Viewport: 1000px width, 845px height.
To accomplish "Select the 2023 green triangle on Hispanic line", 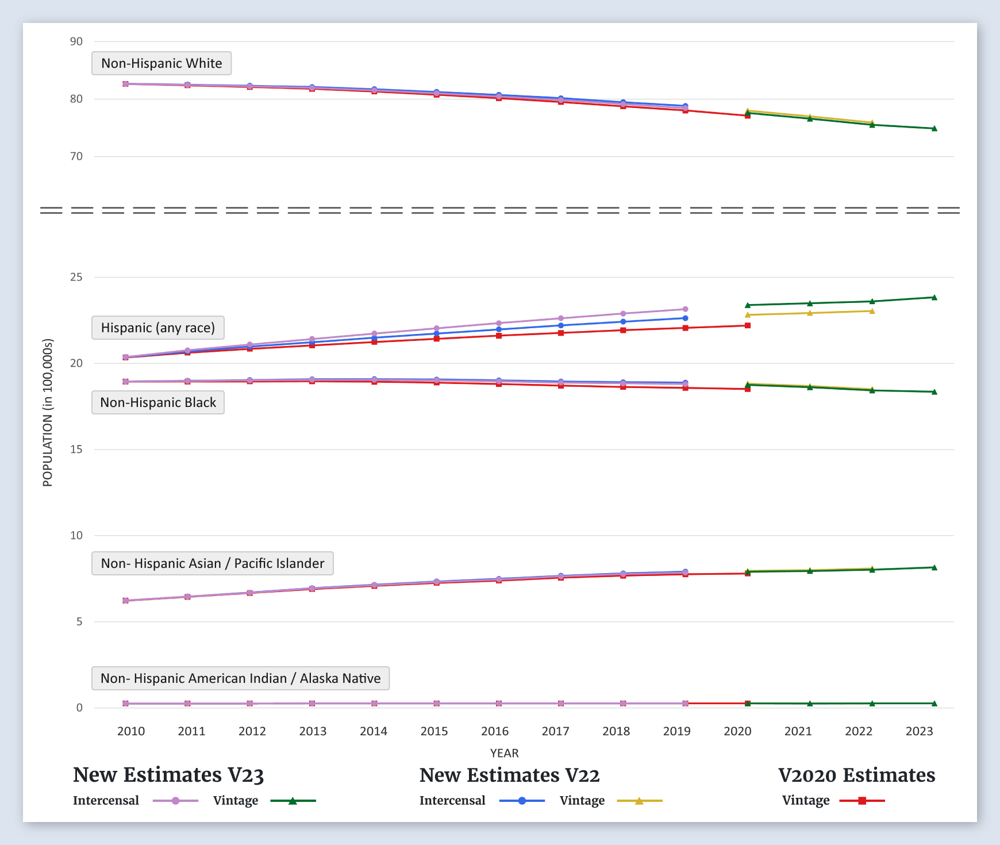I will click(934, 297).
